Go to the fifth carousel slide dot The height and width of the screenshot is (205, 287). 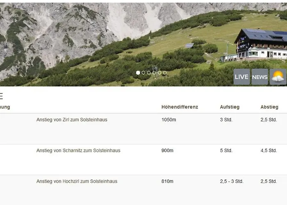point(159,73)
